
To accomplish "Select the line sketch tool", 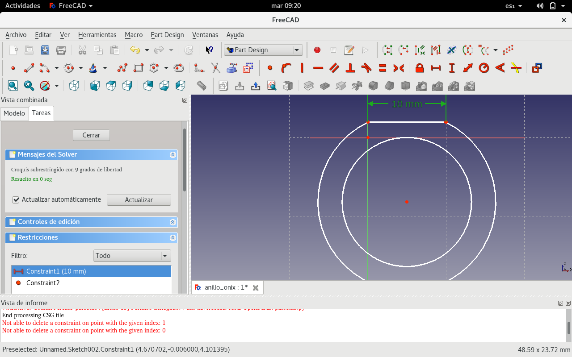I will point(29,68).
